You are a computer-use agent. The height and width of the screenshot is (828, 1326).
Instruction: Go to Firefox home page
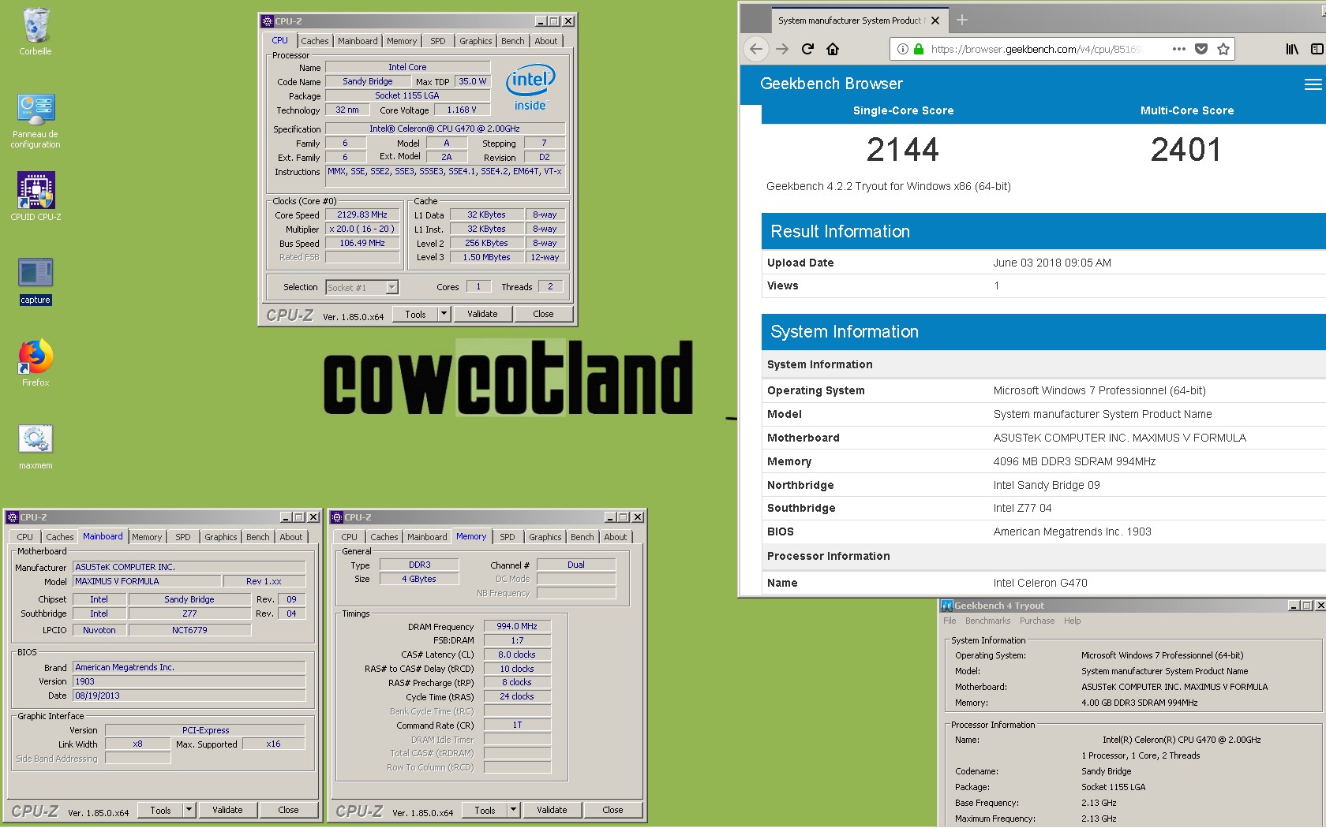tap(833, 49)
